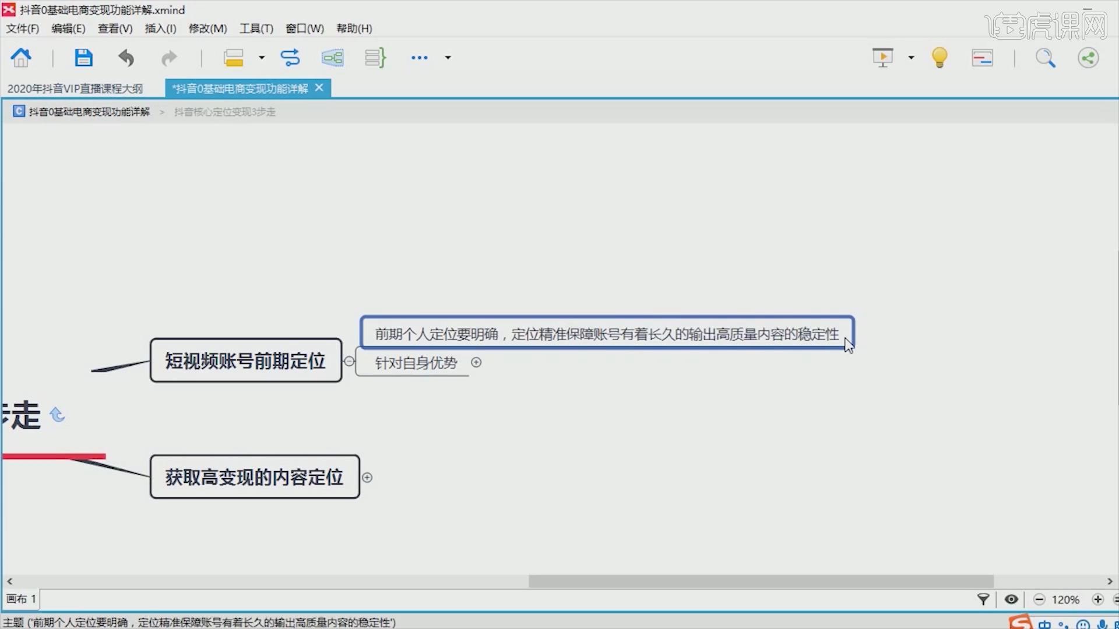Click breadcrumb 抖音核心定位变现3步走

point(225,112)
